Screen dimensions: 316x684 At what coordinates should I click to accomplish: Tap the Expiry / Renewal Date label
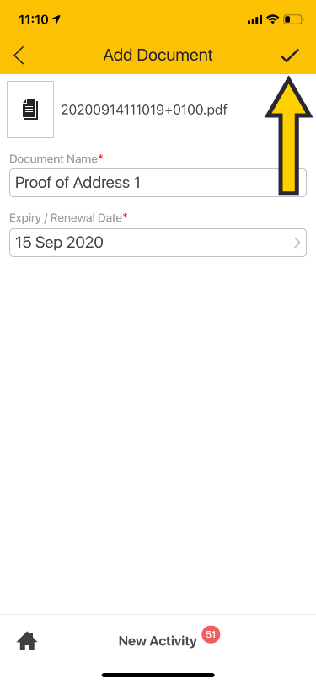[x=66, y=217]
